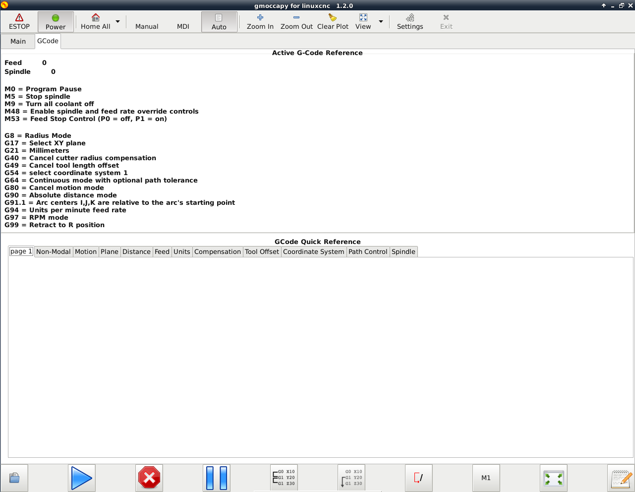The width and height of the screenshot is (635, 492).
Task: Click Home All axes button
Action: click(96, 22)
